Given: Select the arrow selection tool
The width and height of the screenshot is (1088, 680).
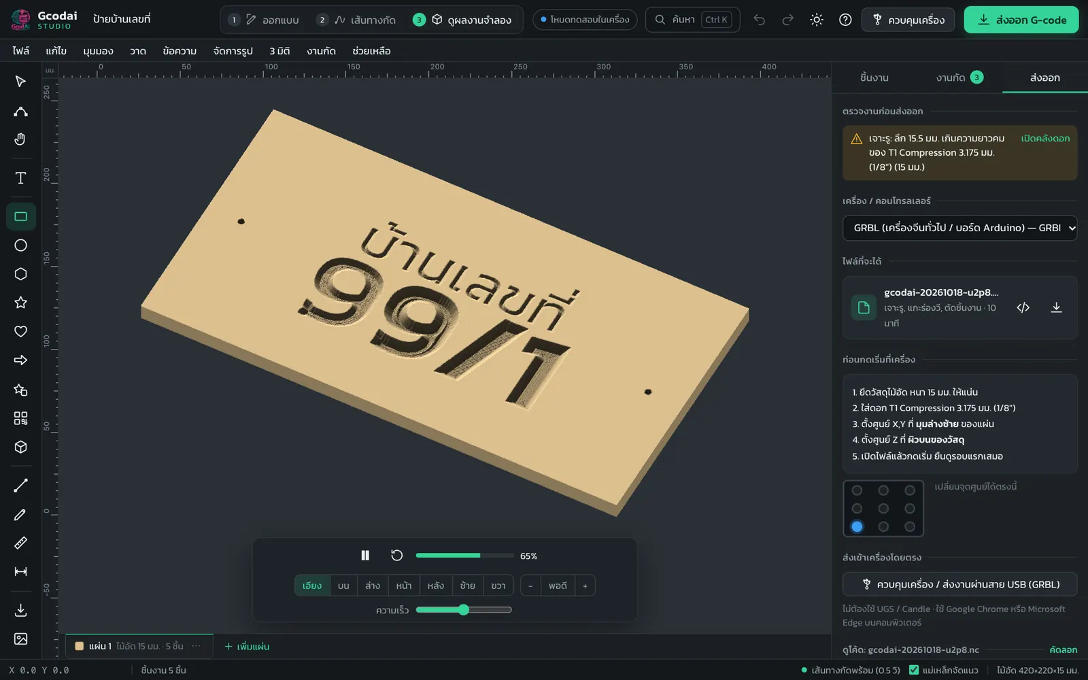Looking at the screenshot, I should click(20, 82).
